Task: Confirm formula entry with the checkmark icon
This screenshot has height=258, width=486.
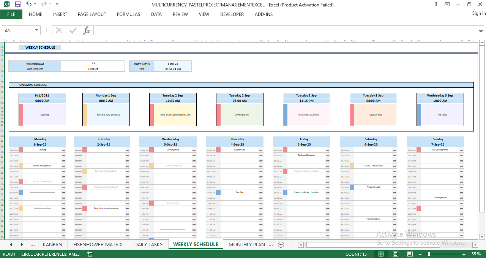Action: click(73, 30)
